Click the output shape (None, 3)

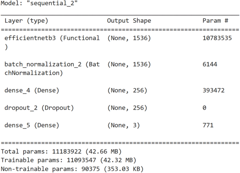(124, 125)
